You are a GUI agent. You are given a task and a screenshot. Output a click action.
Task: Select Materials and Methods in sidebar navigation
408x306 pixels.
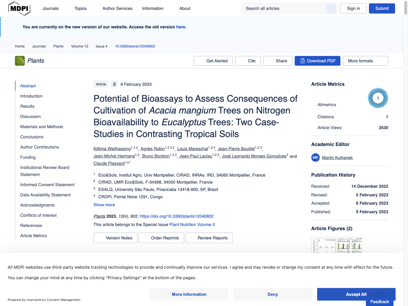pos(41,127)
